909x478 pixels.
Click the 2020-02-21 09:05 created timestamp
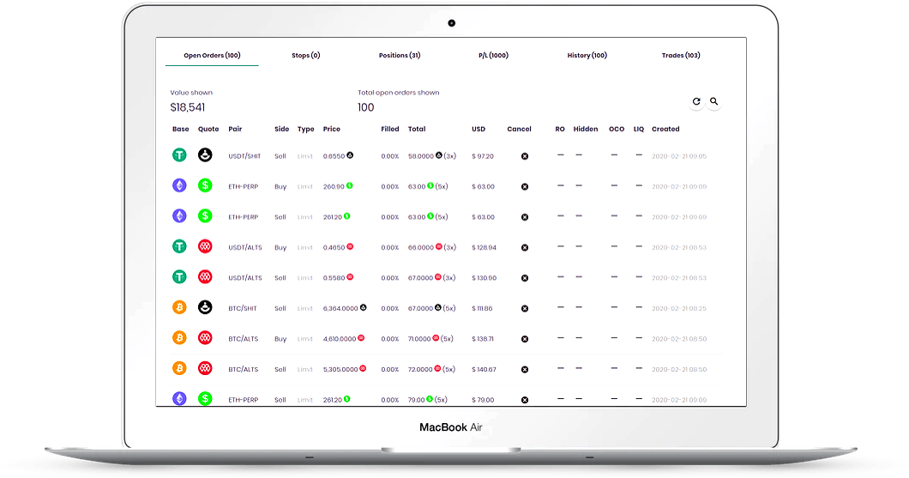[x=679, y=157]
